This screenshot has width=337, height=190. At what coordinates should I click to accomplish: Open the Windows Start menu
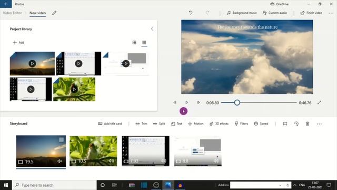[x=6, y=185]
